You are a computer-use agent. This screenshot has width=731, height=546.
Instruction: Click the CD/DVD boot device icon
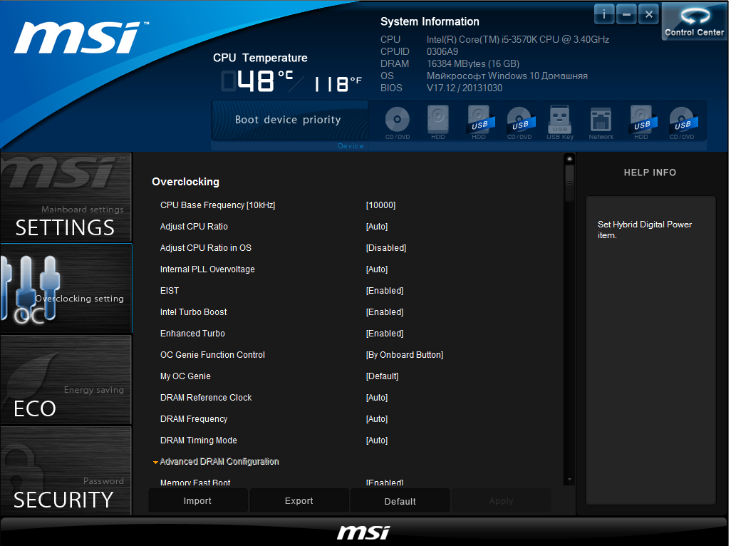(x=397, y=122)
